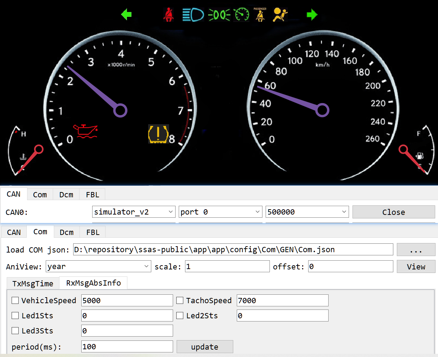This screenshot has height=357, width=438.
Task: Select FBL tab in lower tab bar
Action: [x=93, y=232]
